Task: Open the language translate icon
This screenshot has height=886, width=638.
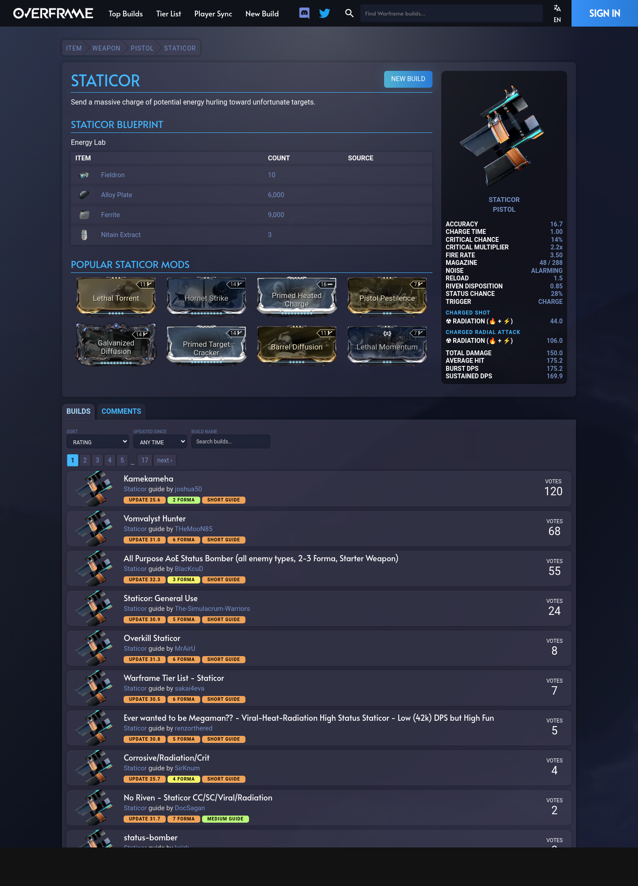Action: 557,8
